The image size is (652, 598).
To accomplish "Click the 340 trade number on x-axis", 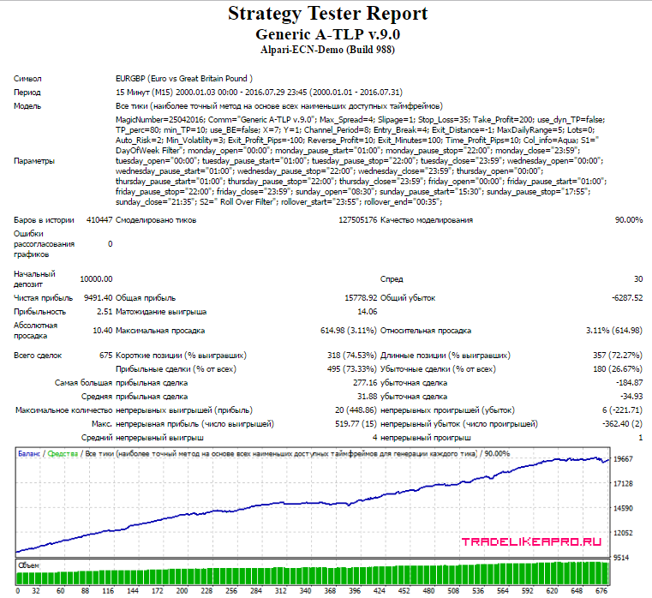I will 305,591.
